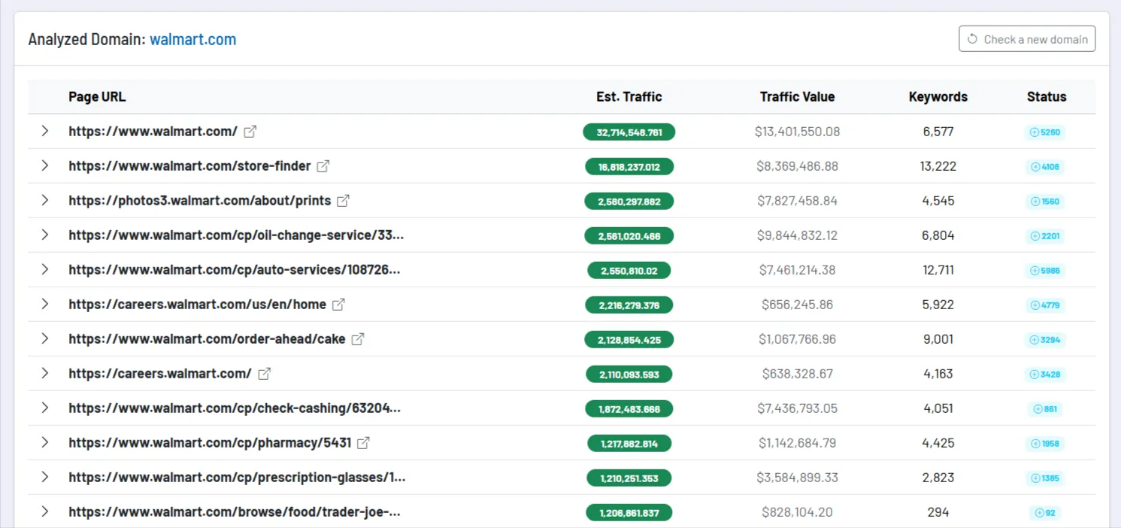Click keywords count 9,001
The width and height of the screenshot is (1121, 528).
tap(938, 339)
